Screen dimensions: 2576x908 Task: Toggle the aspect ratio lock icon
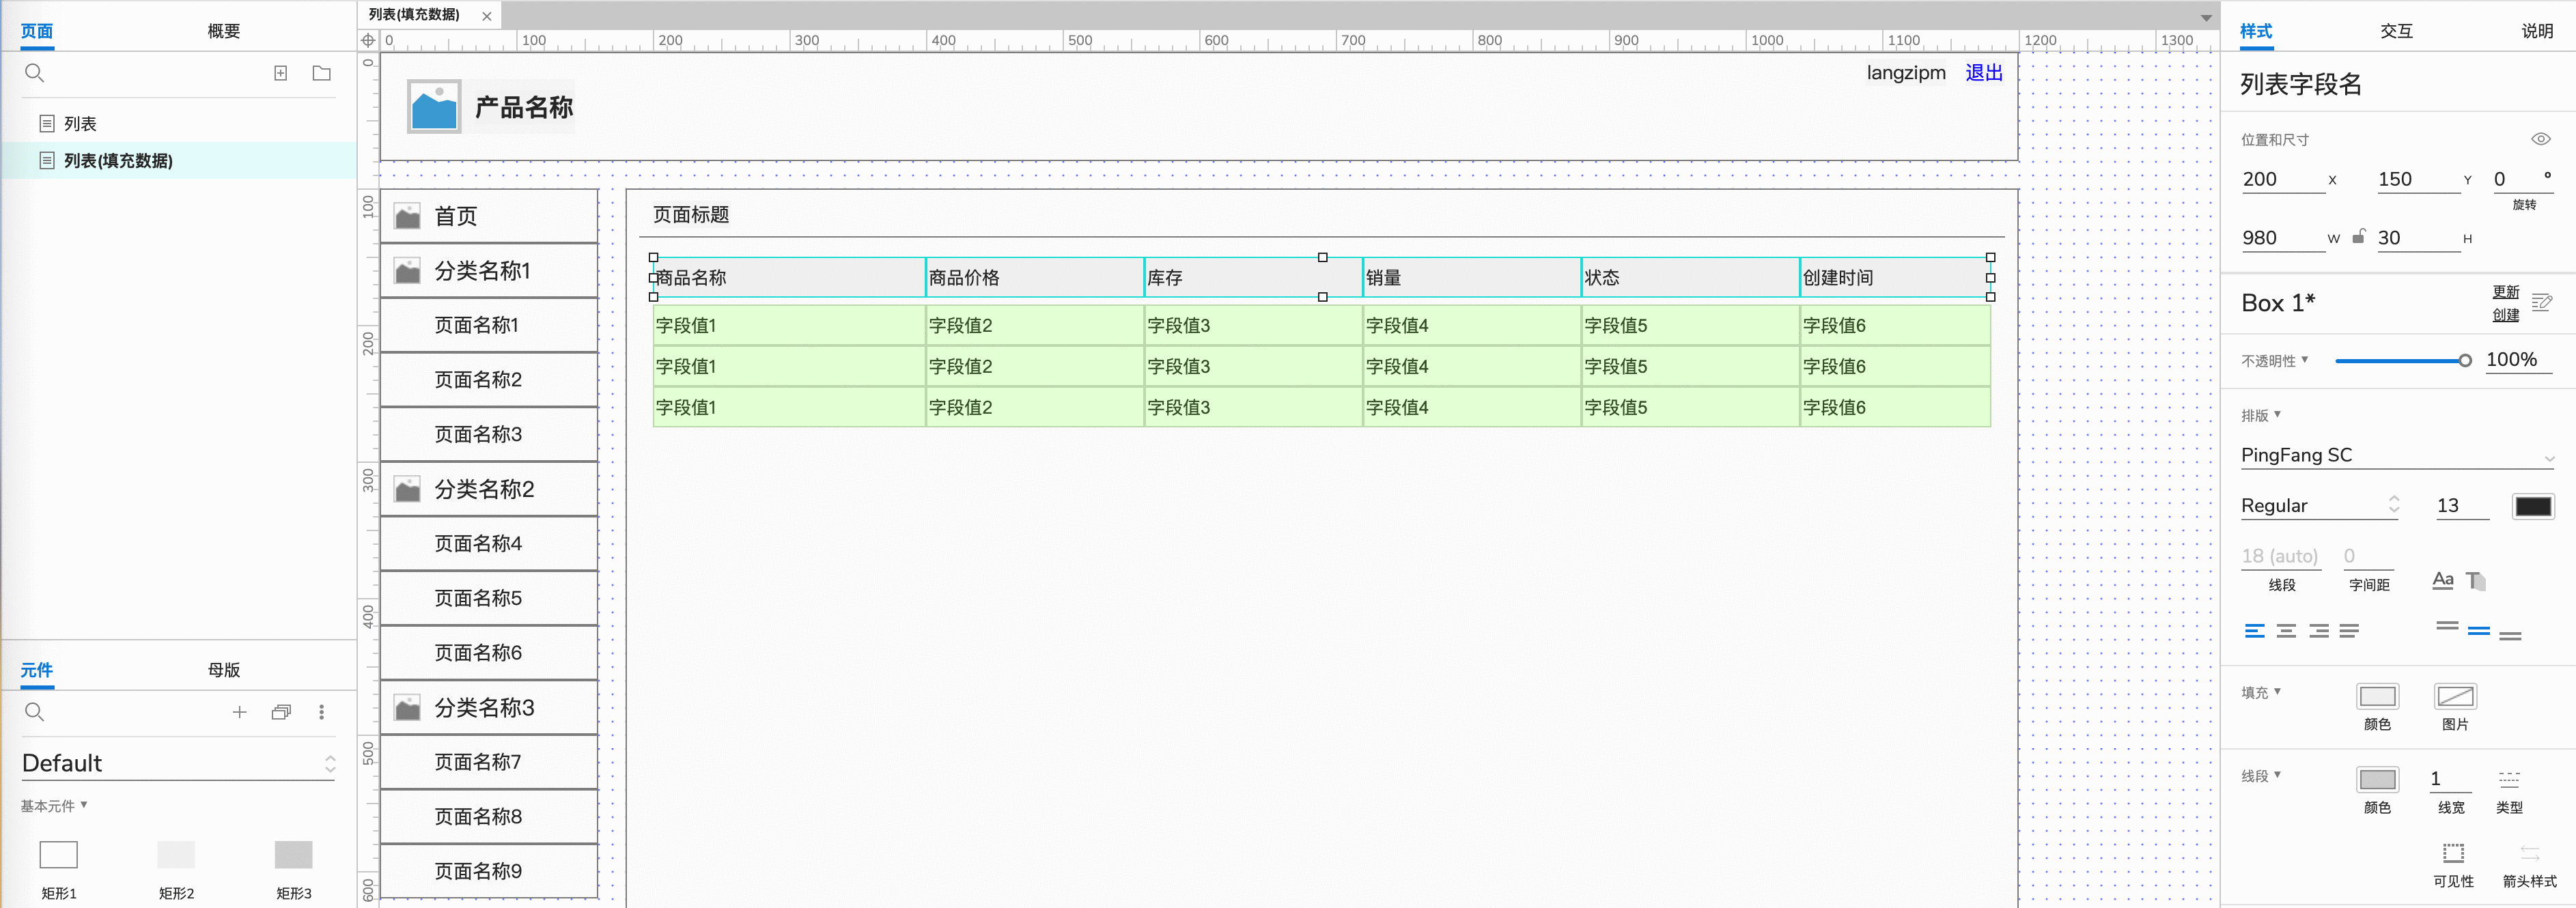click(2359, 236)
